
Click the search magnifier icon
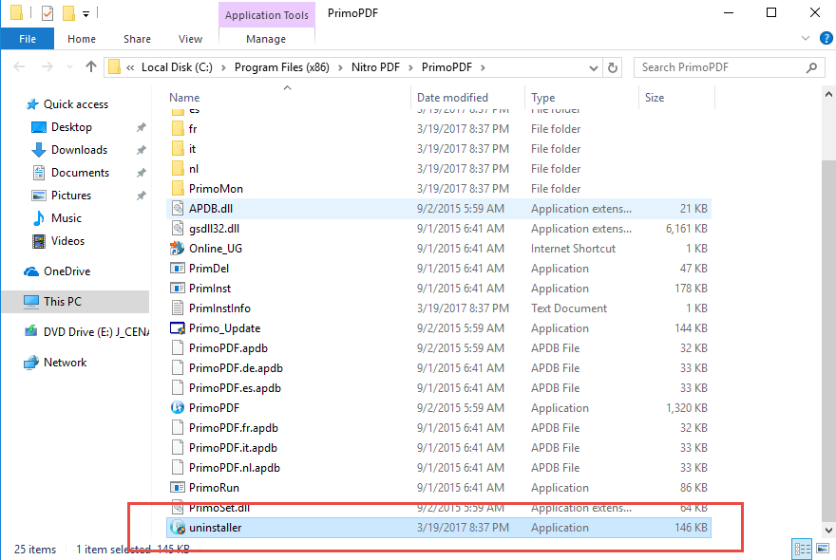811,67
